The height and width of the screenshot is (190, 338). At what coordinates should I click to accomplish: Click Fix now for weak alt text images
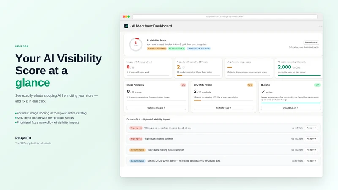311,128
